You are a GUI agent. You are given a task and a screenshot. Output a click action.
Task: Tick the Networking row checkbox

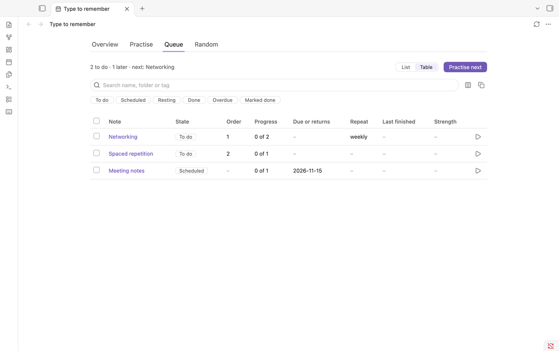(97, 136)
